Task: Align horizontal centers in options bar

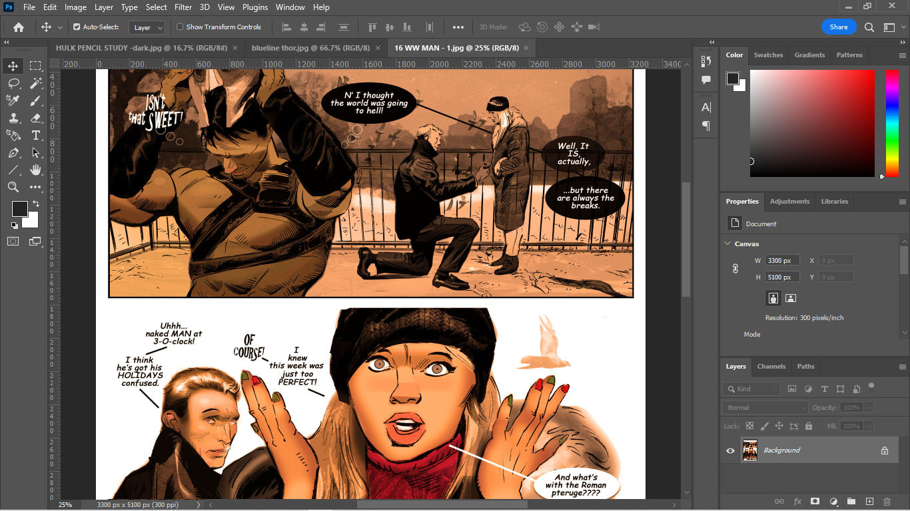Action: (x=304, y=27)
